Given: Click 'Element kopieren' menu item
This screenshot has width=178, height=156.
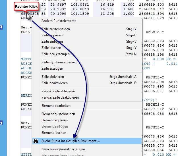Looking at the screenshot, I should (x=55, y=120).
